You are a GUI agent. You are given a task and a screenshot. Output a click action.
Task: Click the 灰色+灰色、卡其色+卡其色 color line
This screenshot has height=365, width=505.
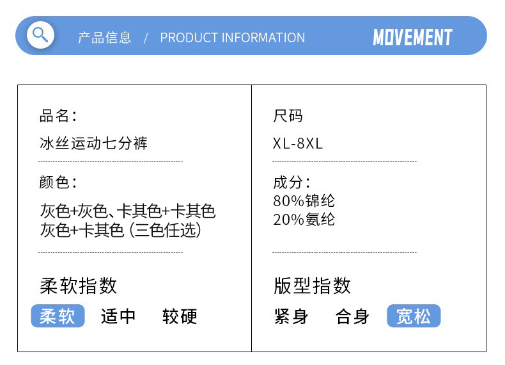pyautogui.click(x=128, y=211)
